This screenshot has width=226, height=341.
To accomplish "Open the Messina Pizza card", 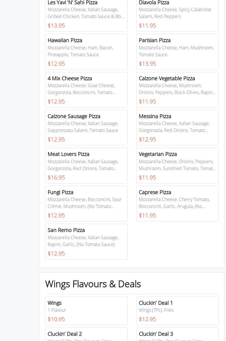I will tap(177, 127).
